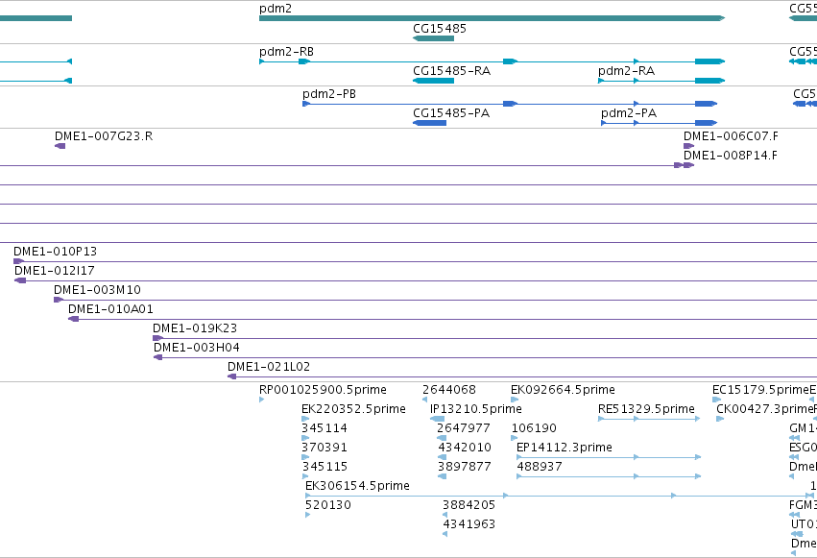Click the 2644068 EST marker

[424, 400]
